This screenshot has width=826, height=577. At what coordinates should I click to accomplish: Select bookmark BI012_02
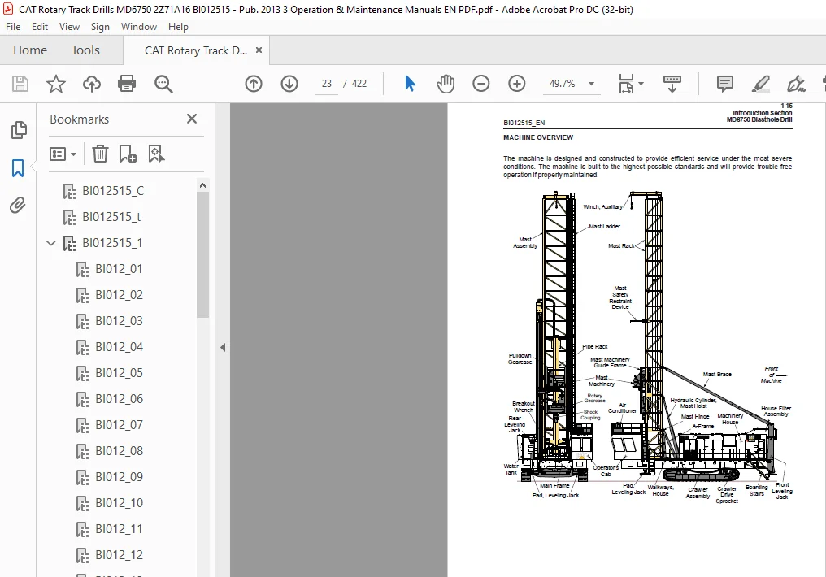coord(119,295)
